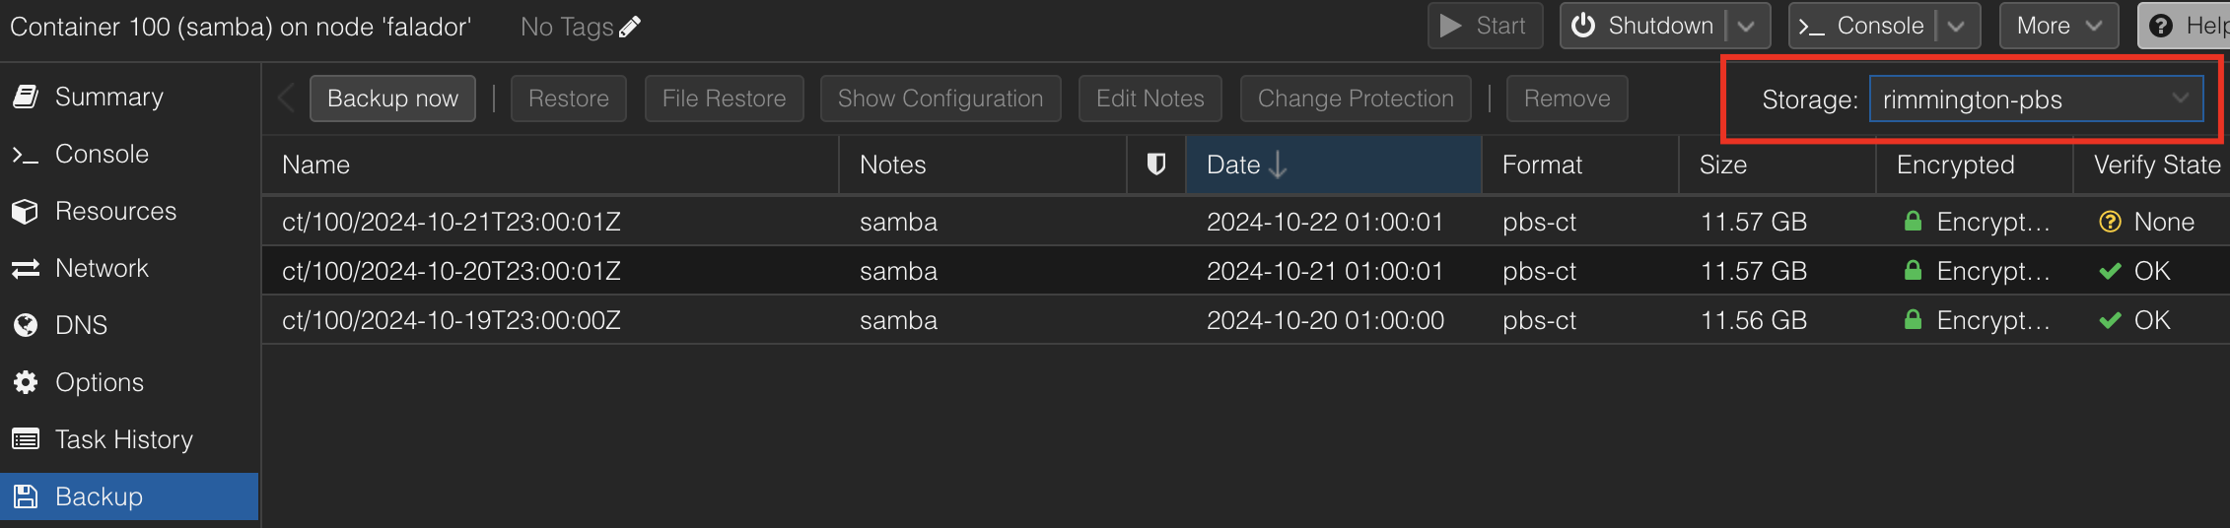This screenshot has width=2230, height=528.
Task: Click the Network arrows icon
Action: tap(26, 268)
